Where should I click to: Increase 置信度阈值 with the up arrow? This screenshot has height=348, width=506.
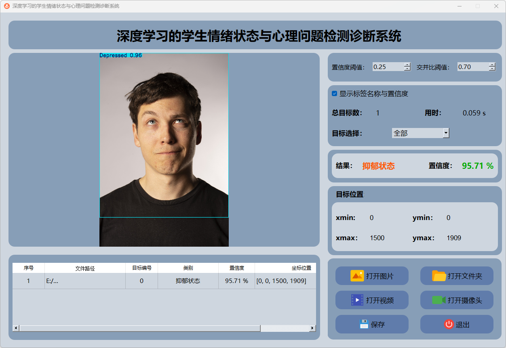click(407, 65)
